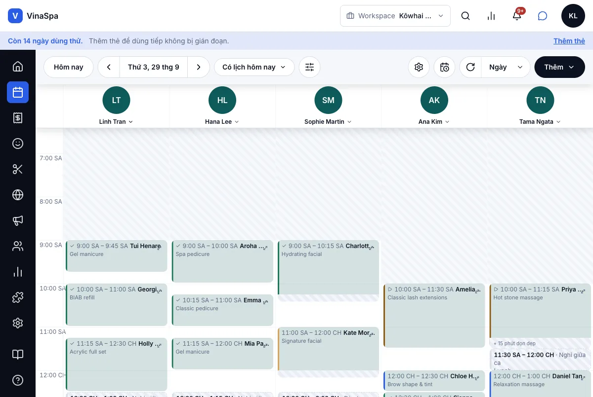This screenshot has width=593, height=397.
Task: Open the KL user avatar menu
Action: [x=573, y=16]
